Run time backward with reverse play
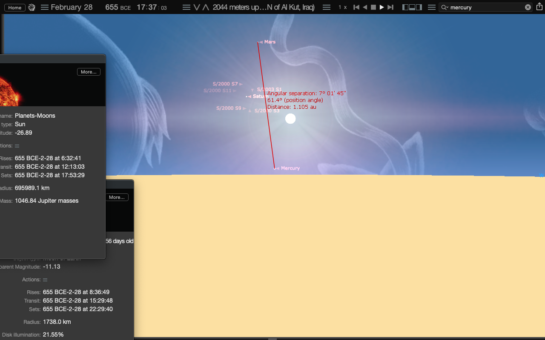The image size is (545, 340). [365, 7]
